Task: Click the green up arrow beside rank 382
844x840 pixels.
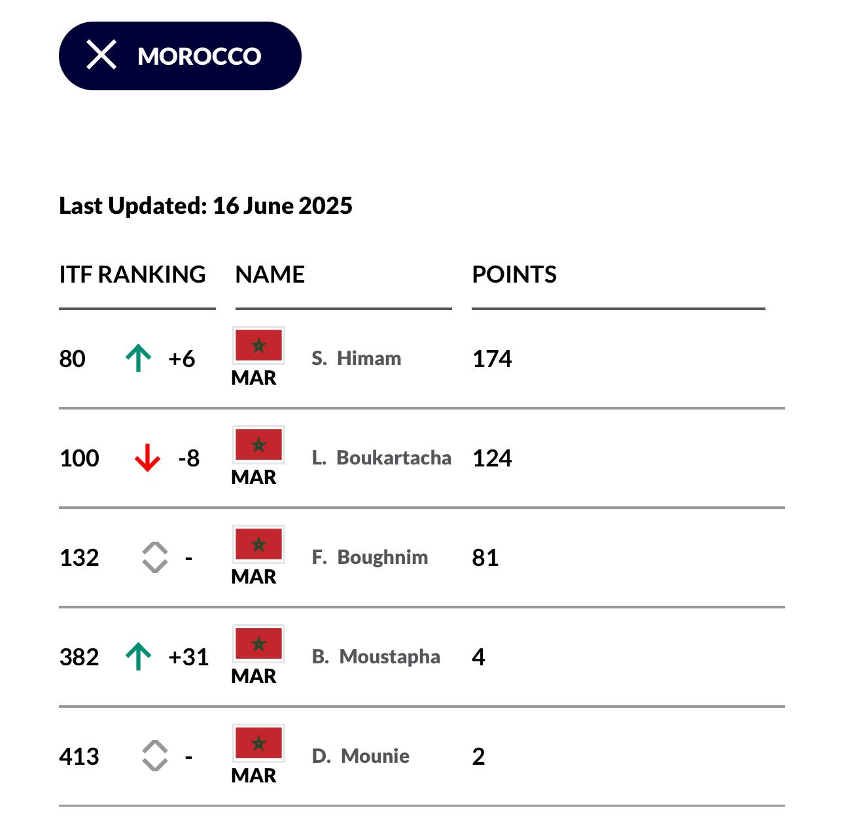Action: [x=138, y=657]
